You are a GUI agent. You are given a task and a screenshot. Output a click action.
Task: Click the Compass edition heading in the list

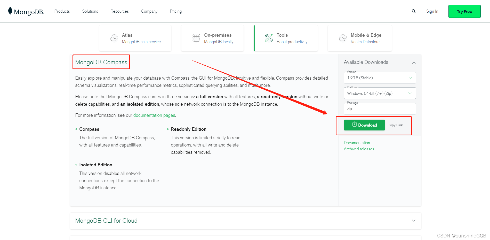pos(89,129)
